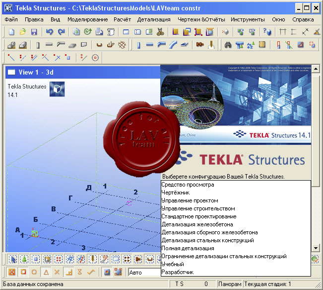Open the Правка menu
The height and width of the screenshot is (290, 323).
click(34, 19)
